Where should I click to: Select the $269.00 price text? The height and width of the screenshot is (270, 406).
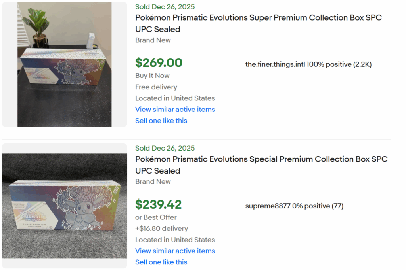pyautogui.click(x=159, y=63)
